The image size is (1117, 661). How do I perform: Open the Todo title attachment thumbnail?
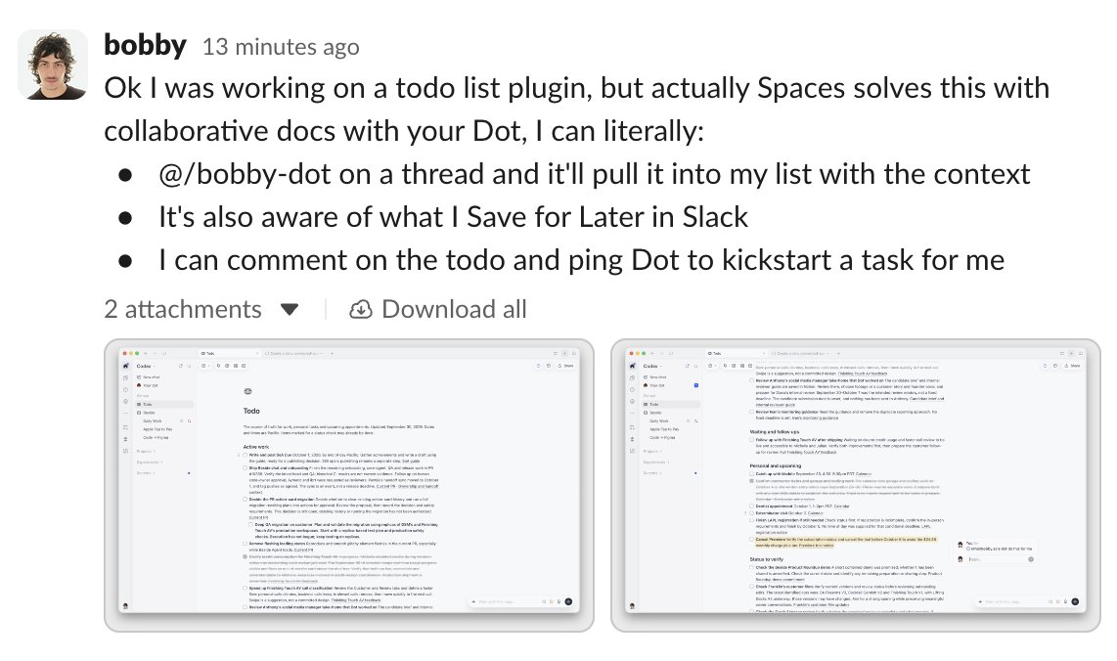[x=349, y=485]
